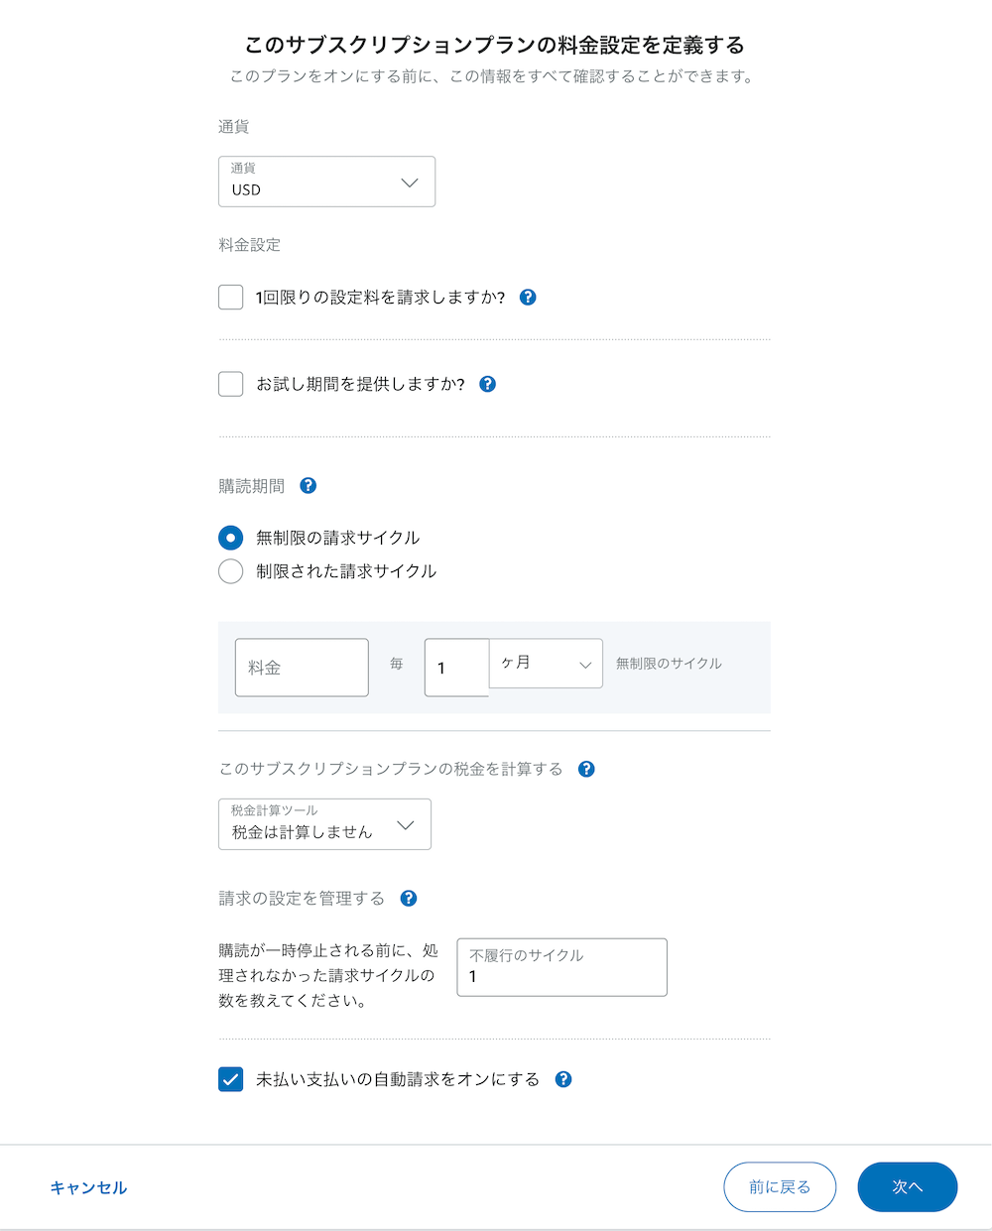
Task: Open 税金計算ツール dropdown
Action: pyautogui.click(x=324, y=824)
